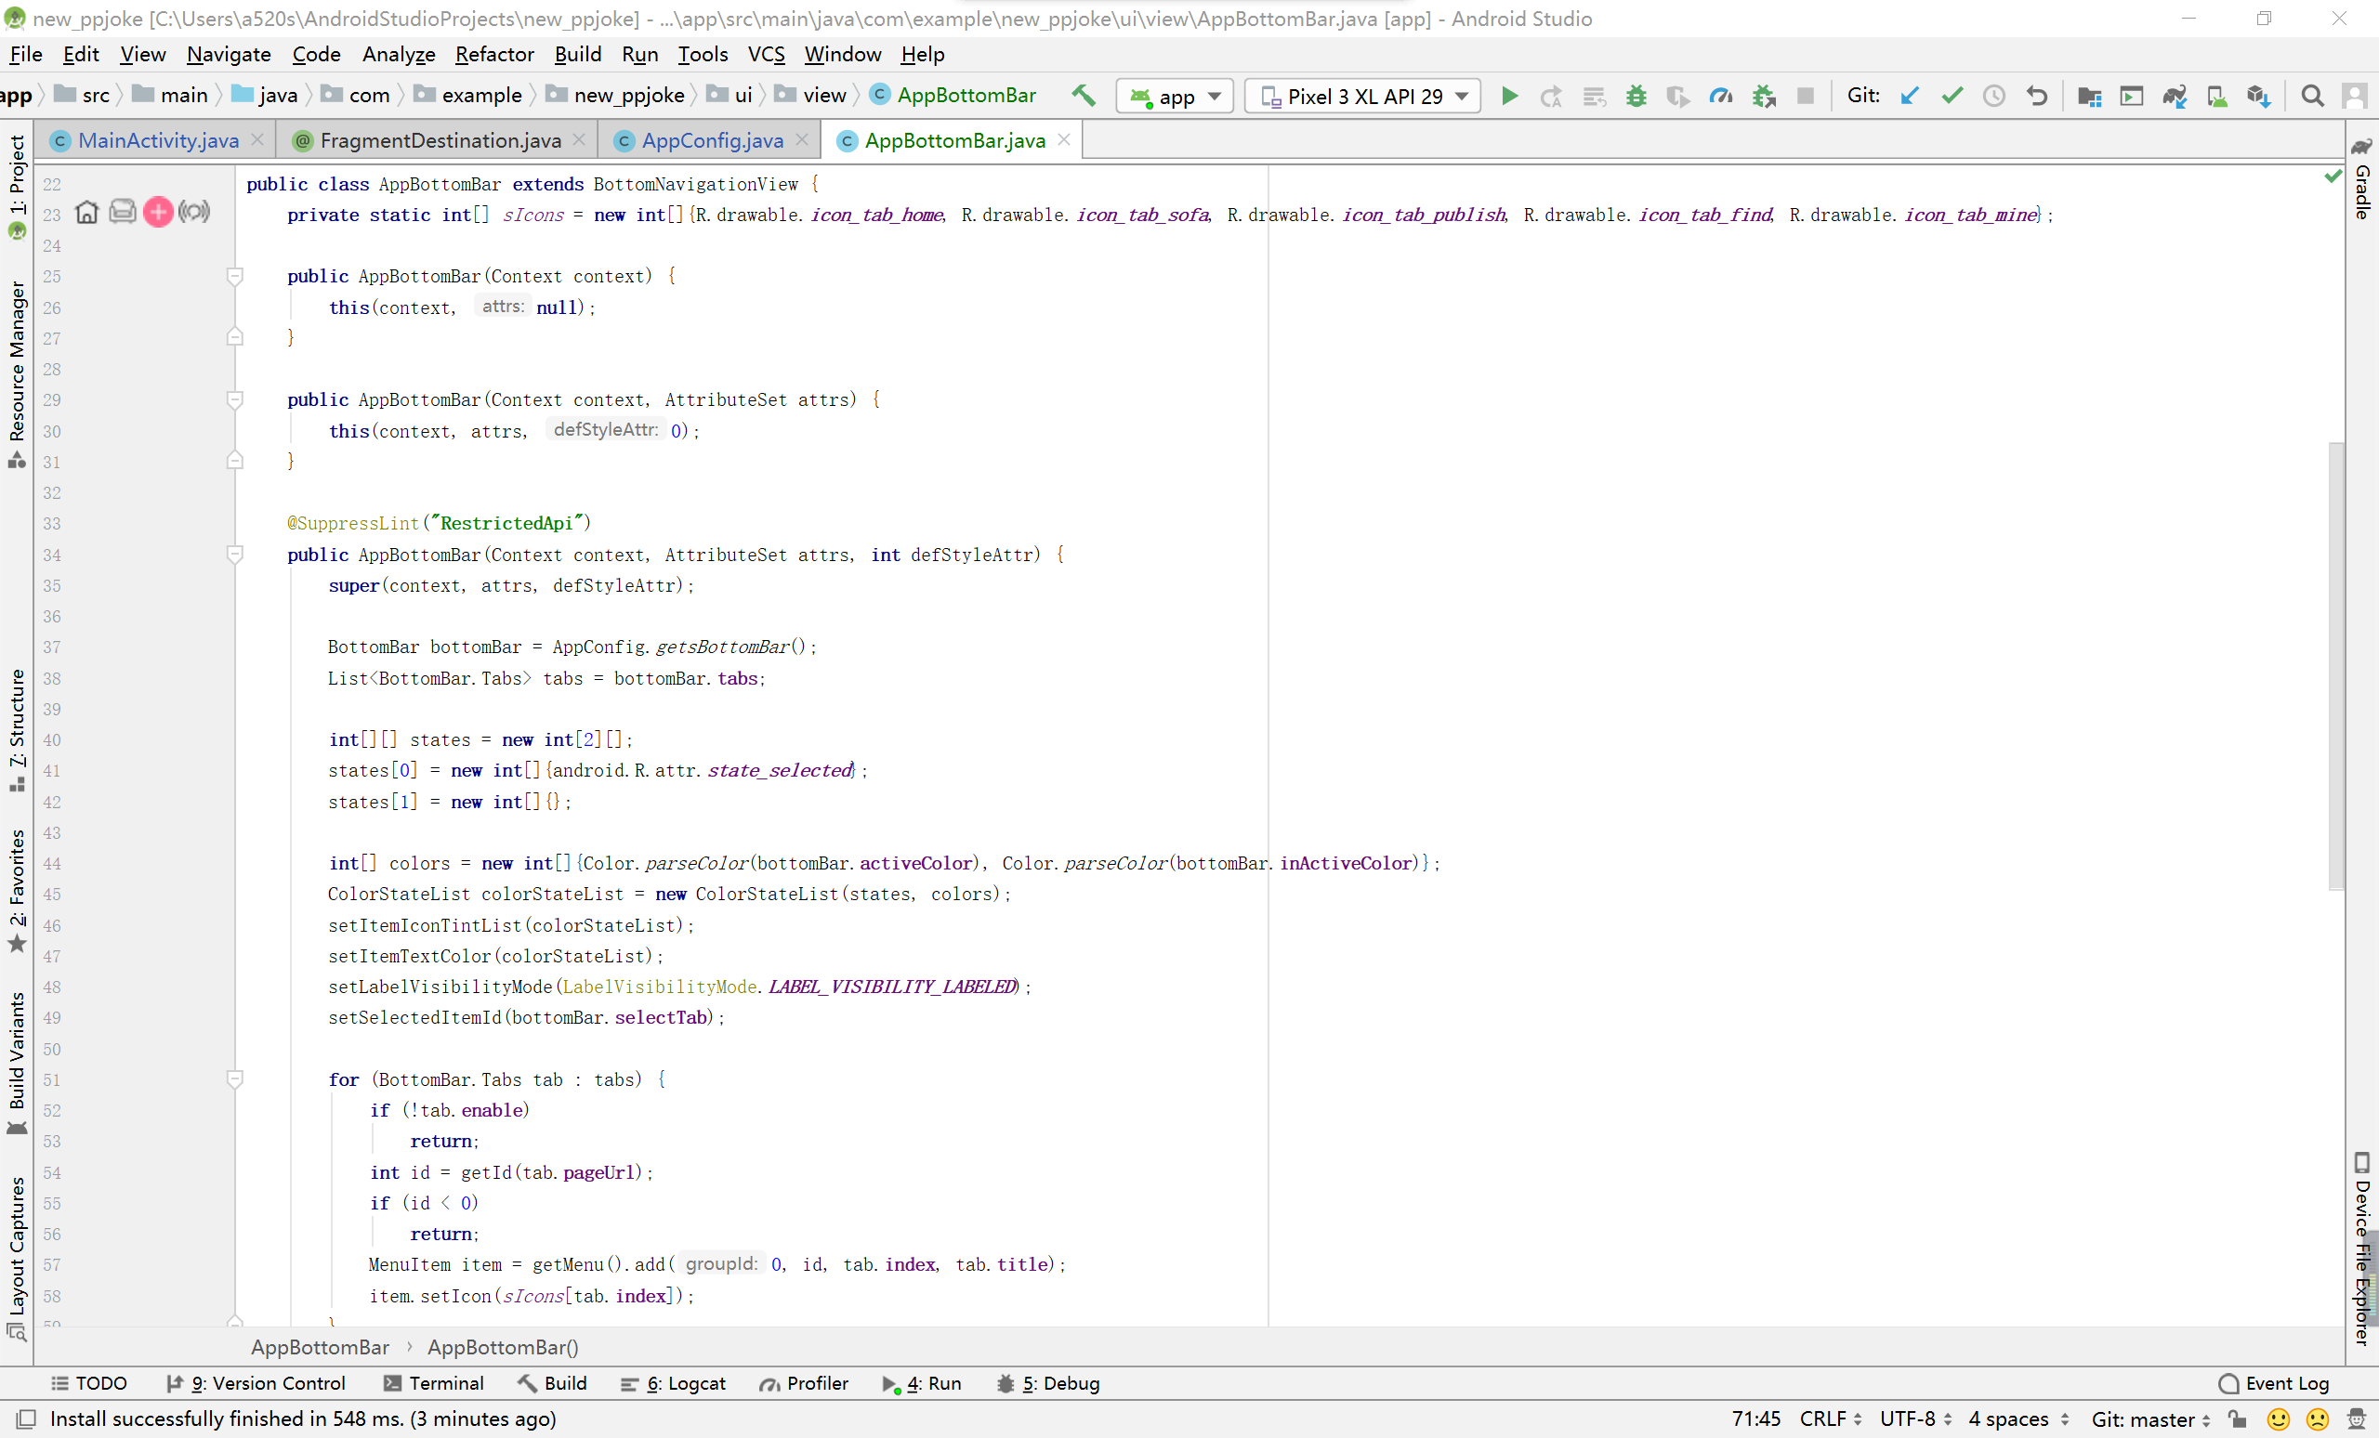The image size is (2379, 1438).
Task: Run the app with green play button
Action: point(1509,96)
